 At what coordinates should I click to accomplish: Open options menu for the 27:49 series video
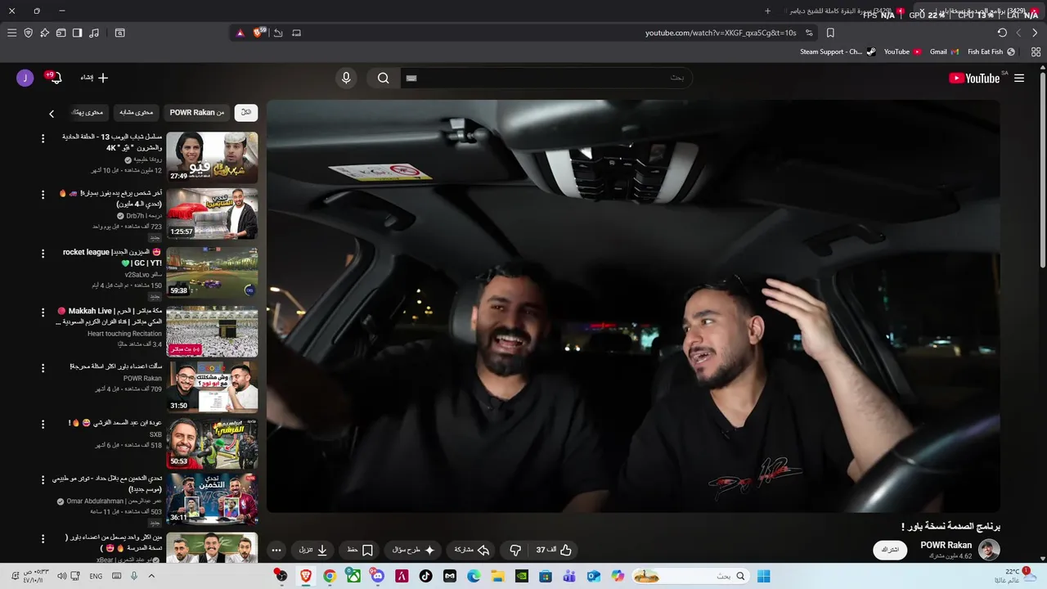tap(43, 139)
